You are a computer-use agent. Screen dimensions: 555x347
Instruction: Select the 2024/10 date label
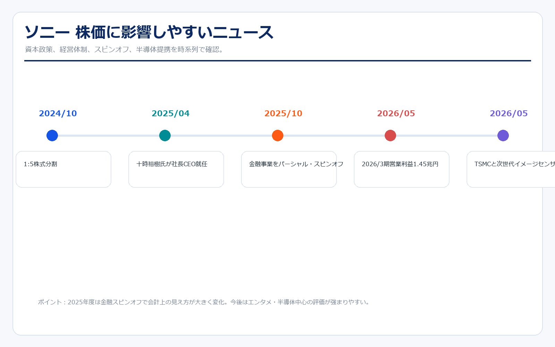tap(58, 113)
